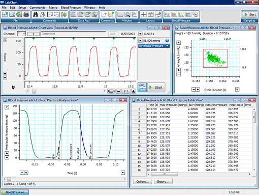The width and height of the screenshot is (259, 195).
Task: Click the blue info icon beside 86.800 mmHg
Action: 167,40
